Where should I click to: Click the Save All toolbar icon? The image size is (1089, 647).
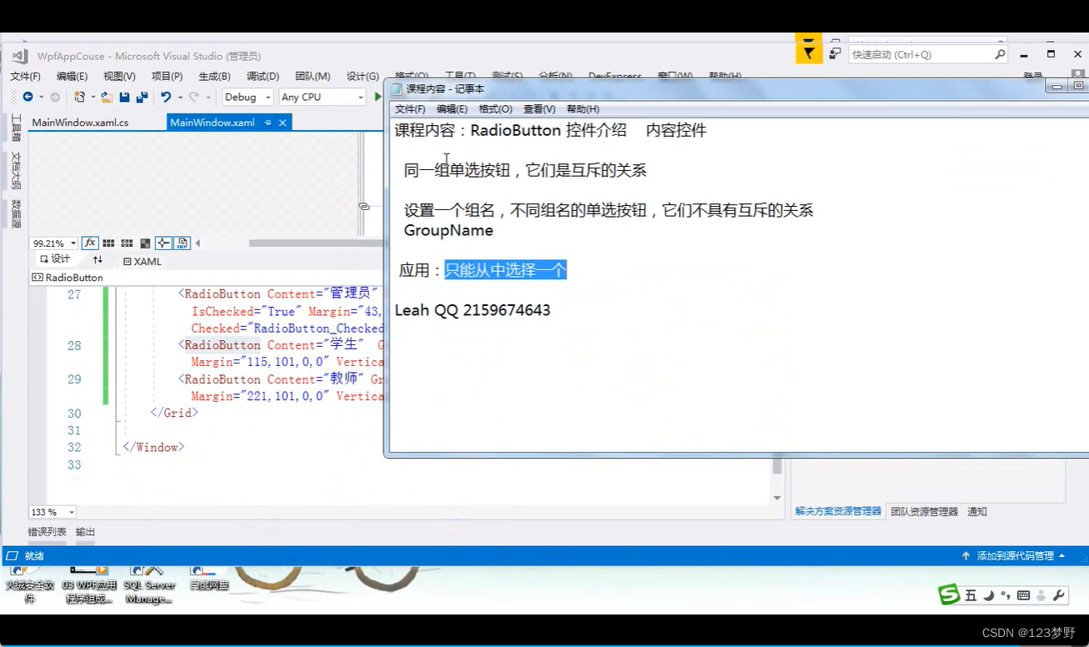pyautogui.click(x=142, y=98)
